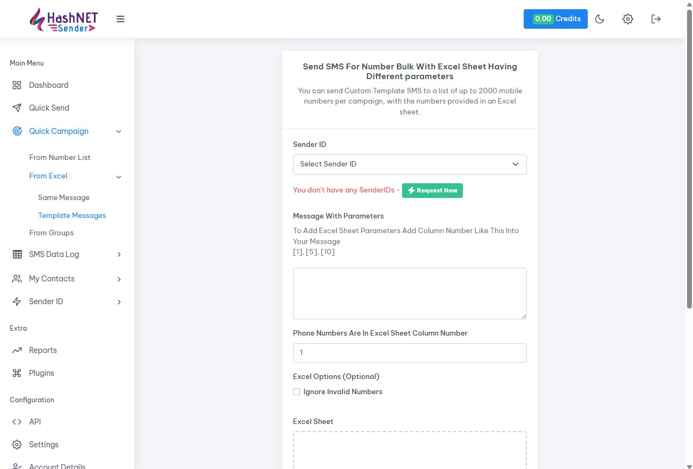Toggle dark mode with moon icon
This screenshot has width=693, height=469.
click(x=600, y=19)
